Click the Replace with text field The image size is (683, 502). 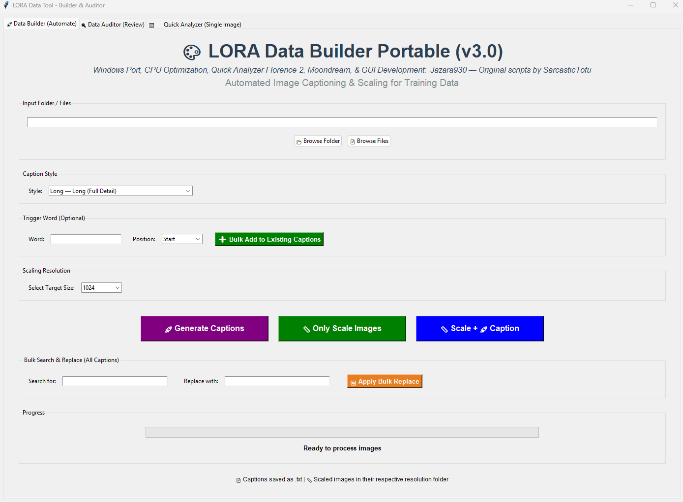(277, 381)
